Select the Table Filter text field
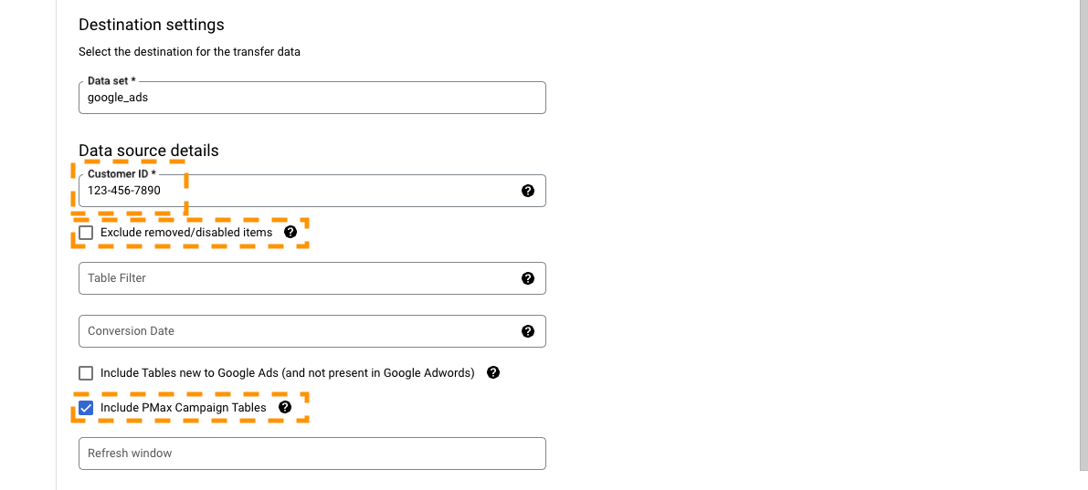The height and width of the screenshot is (490, 1088). tap(312, 278)
